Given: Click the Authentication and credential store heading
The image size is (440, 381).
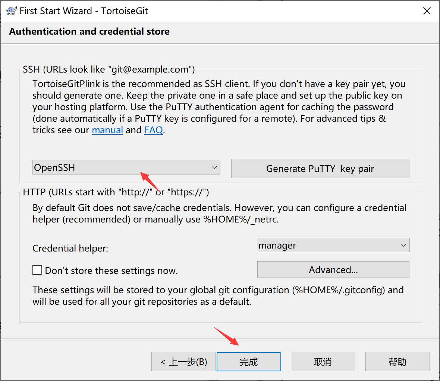Looking at the screenshot, I should 89,31.
